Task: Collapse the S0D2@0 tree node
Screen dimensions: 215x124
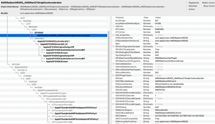Action: pos(9,64)
